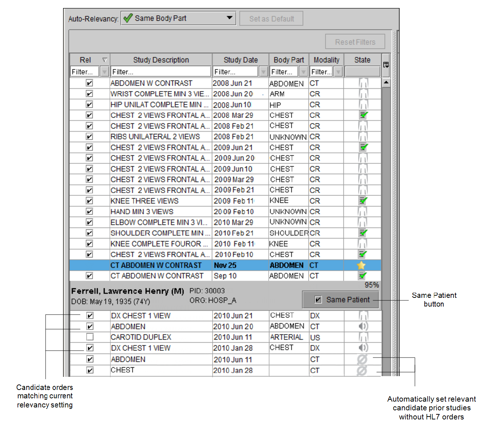This screenshot has width=482, height=426.
Task: Uncheck relevancy for WRIST COMPLETE MIN 3 VIEWS
Action: coord(89,94)
